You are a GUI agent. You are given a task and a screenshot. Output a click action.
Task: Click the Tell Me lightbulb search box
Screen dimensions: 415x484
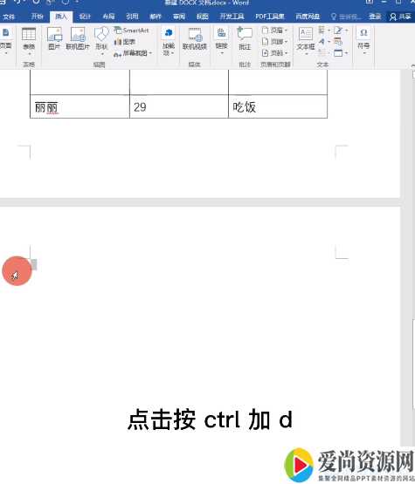tap(346, 17)
